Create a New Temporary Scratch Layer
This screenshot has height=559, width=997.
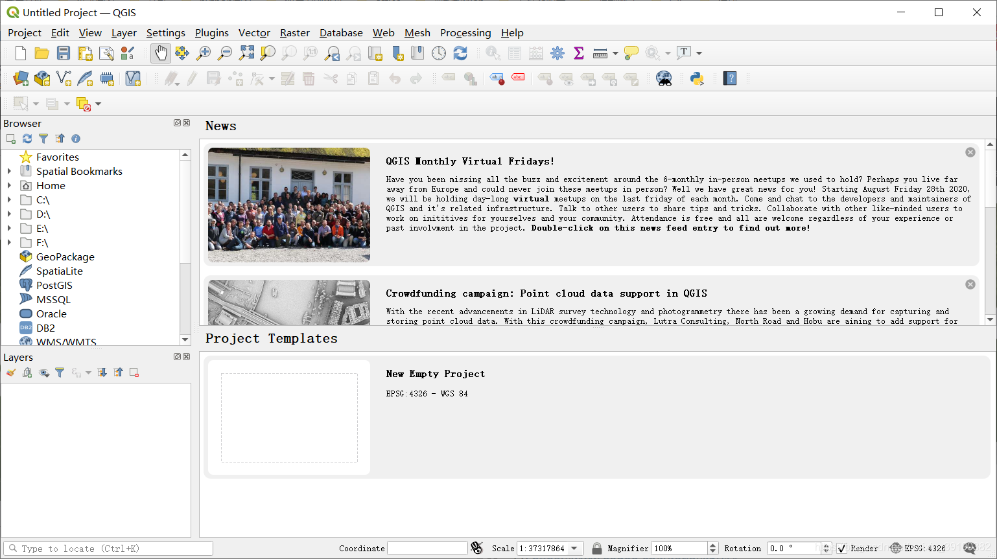(107, 79)
